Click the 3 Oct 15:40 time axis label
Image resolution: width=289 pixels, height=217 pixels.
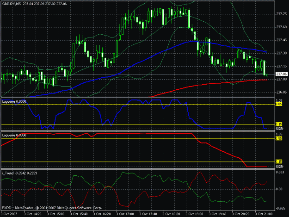tap(79, 214)
